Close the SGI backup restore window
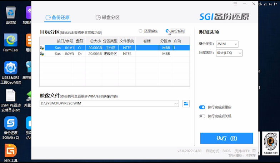The height and width of the screenshot is (163, 280). click(254, 4)
